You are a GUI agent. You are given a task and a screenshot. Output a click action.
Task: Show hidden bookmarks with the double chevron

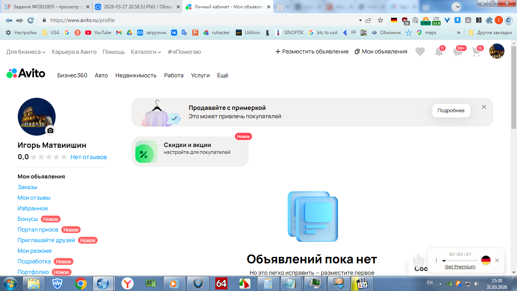459,33
